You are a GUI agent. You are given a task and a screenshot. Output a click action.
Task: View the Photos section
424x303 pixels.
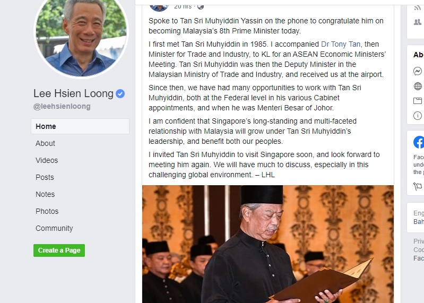[x=47, y=211]
